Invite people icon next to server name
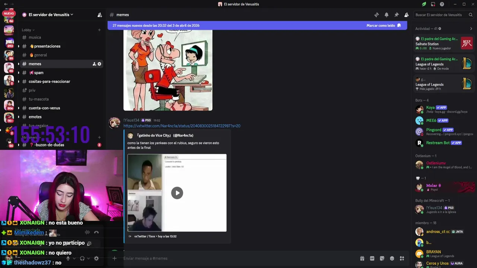Screen dimensions: 477x268 99,15
